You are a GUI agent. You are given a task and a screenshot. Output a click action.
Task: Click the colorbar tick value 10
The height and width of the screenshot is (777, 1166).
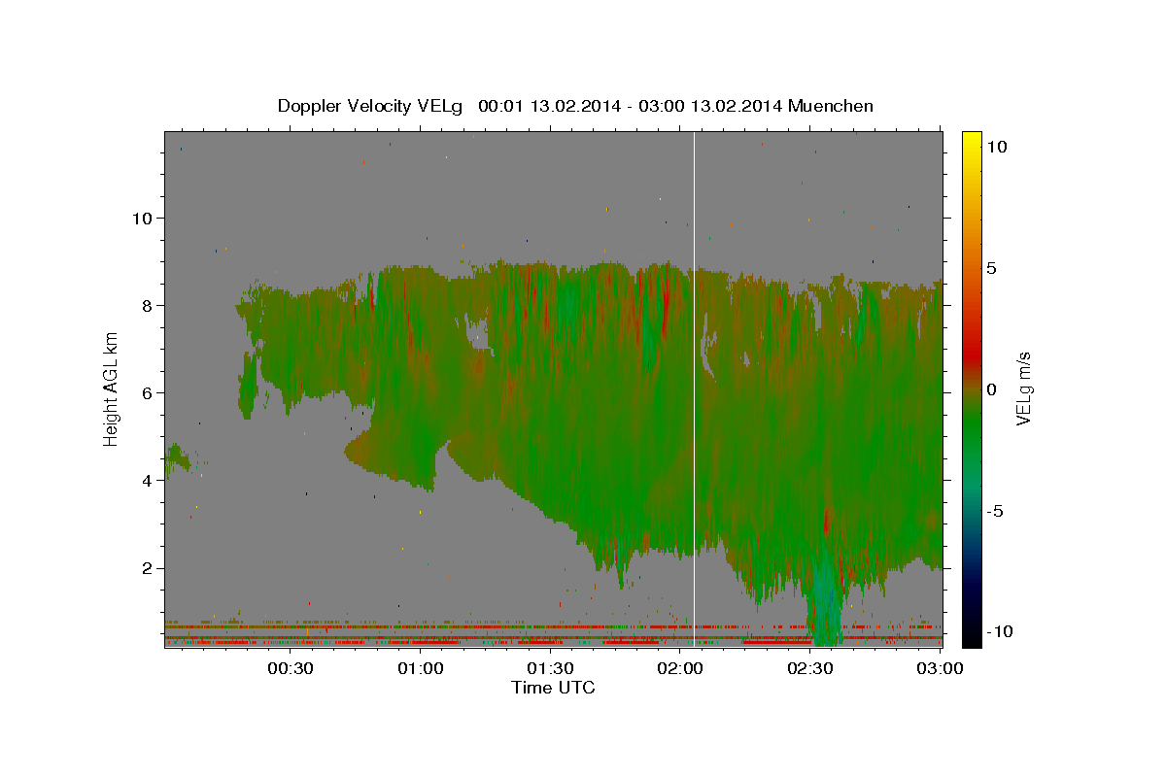pyautogui.click(x=996, y=147)
